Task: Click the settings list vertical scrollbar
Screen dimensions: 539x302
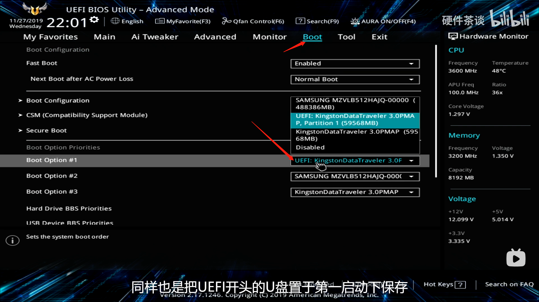Action: point(436,111)
